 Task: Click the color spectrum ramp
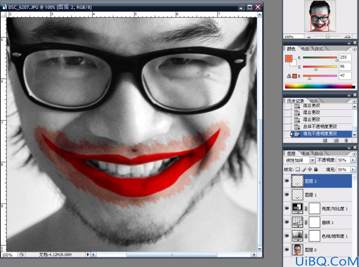(x=320, y=86)
